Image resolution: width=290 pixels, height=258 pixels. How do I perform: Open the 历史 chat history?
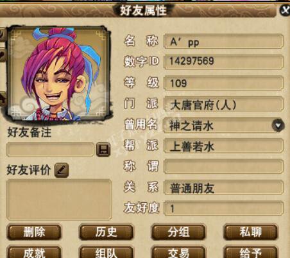(107, 232)
